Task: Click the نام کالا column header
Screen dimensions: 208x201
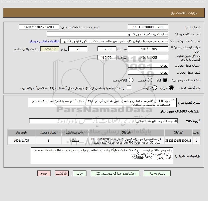Action: 126,133
